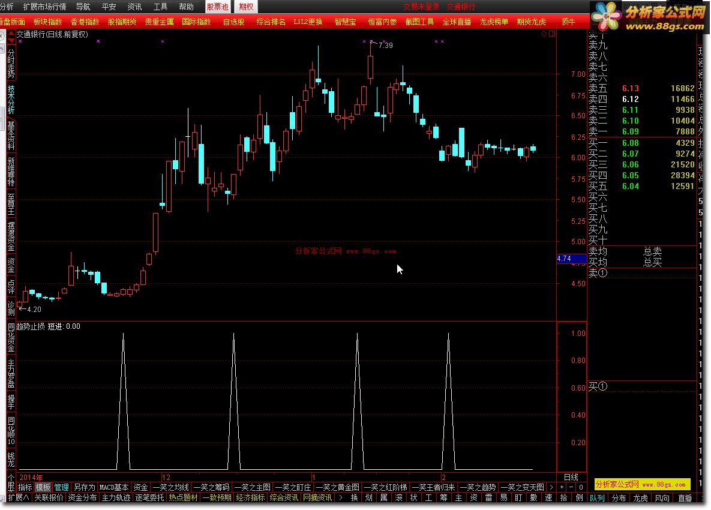Open 股指期货 in the red toolbar
Image resolution: width=711 pixels, height=510 pixels.
(122, 22)
